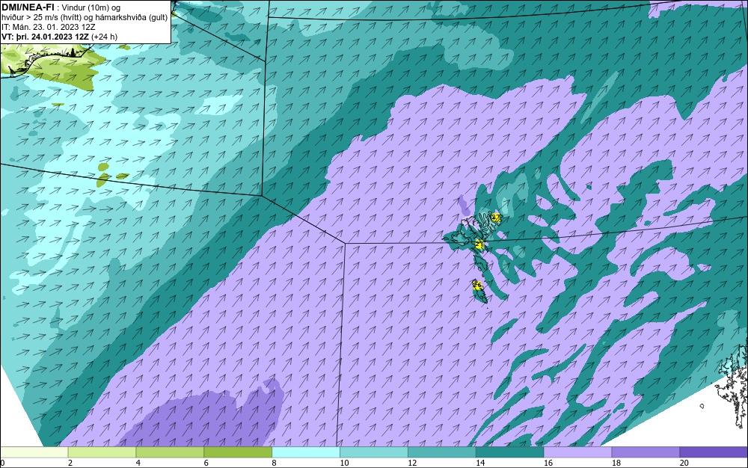Screen dimensions: 748x468
Task: Click the 2–4 m/s light green legend swatch
Action: tap(102, 452)
